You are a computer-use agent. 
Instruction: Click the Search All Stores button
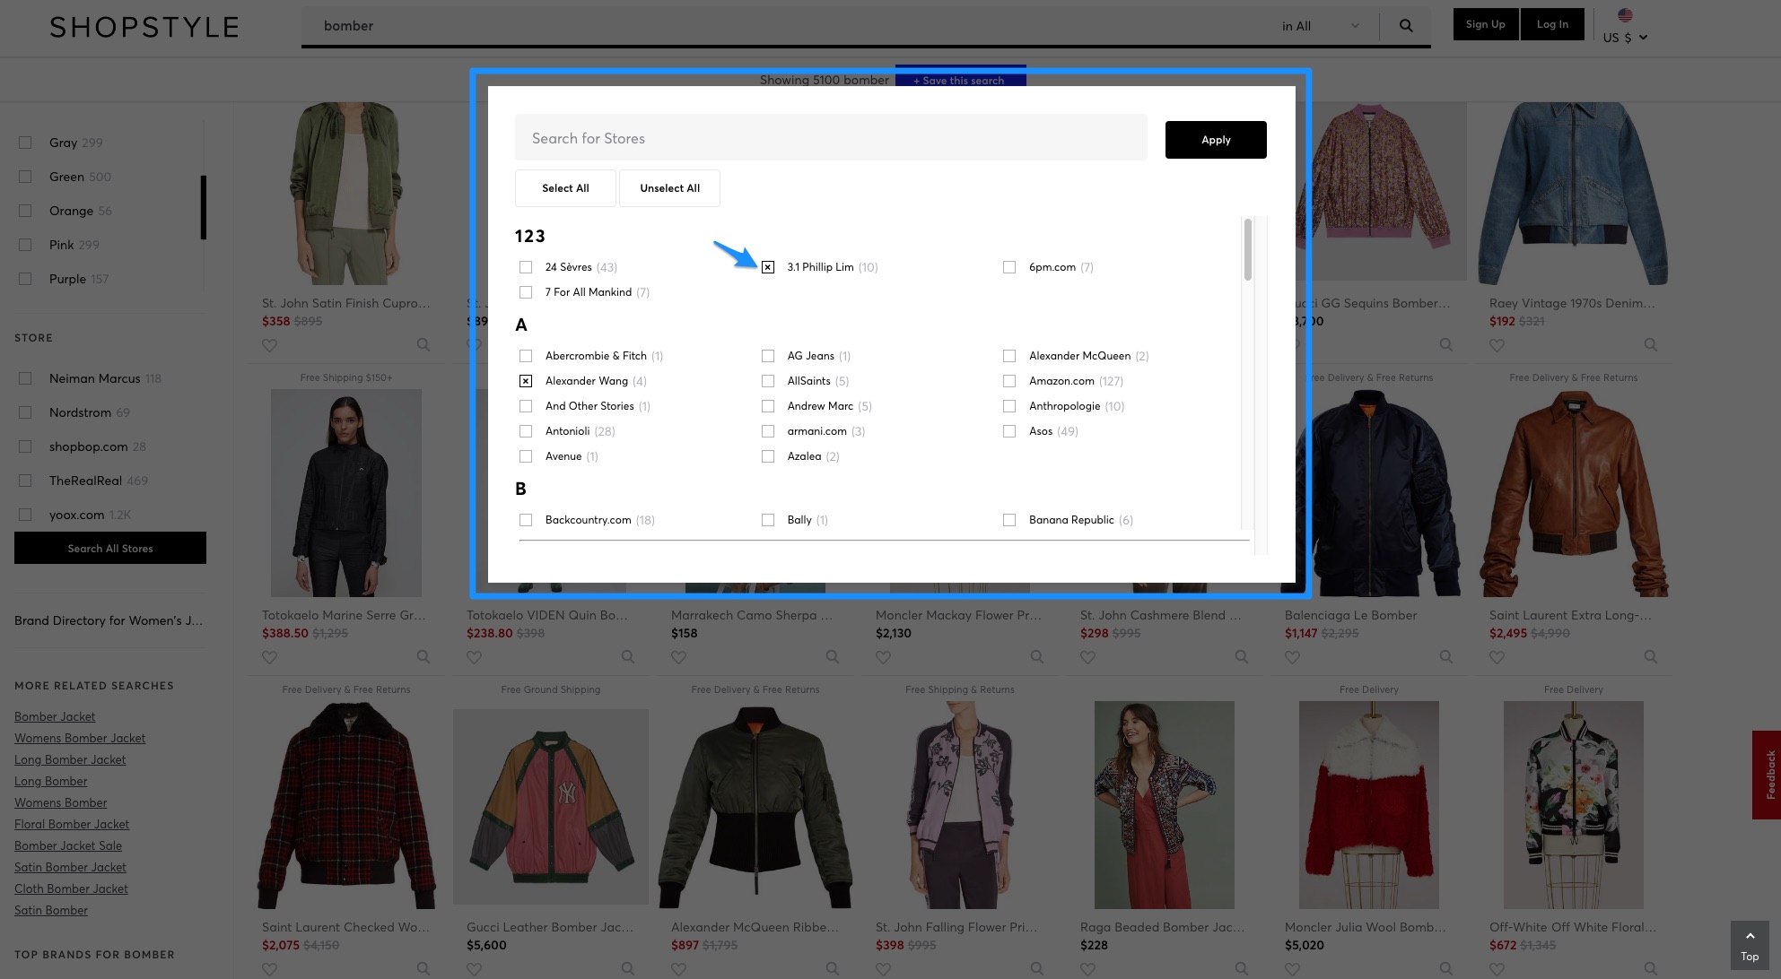tap(110, 549)
